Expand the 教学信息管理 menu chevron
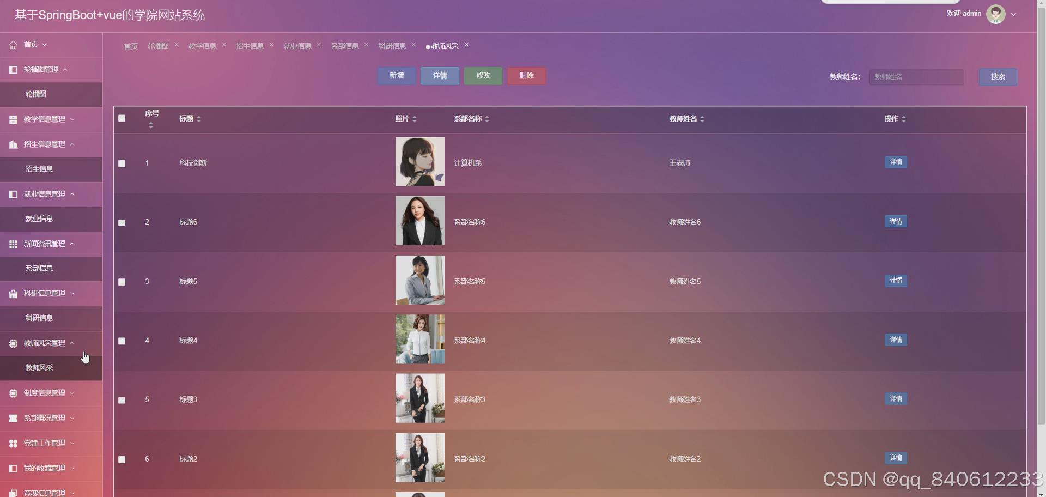This screenshot has height=497, width=1046. pyautogui.click(x=72, y=119)
